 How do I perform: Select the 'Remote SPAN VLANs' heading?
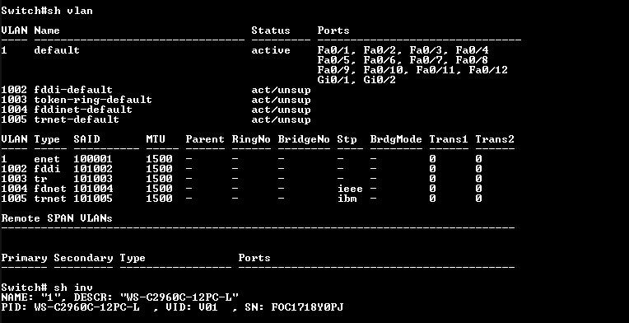tap(57, 218)
